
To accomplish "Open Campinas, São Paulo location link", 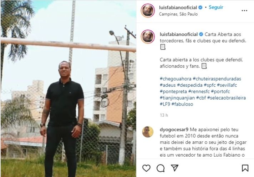I will tap(178, 14).
